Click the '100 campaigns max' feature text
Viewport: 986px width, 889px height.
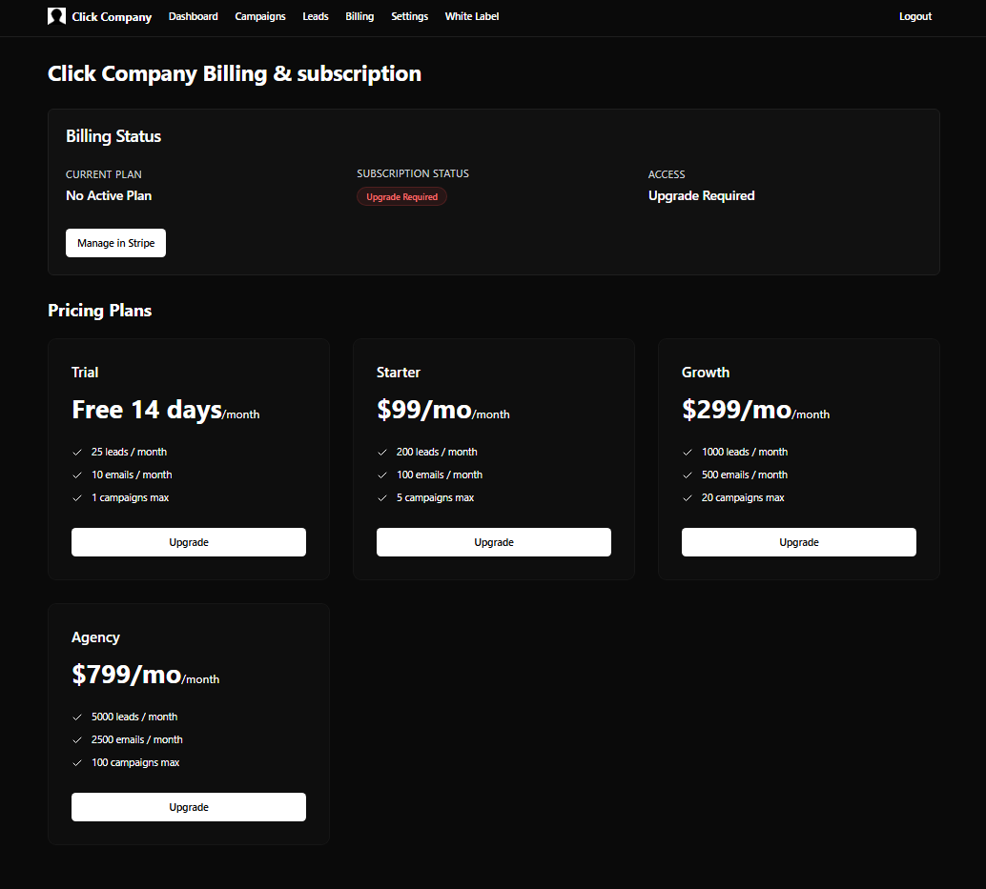135,762
